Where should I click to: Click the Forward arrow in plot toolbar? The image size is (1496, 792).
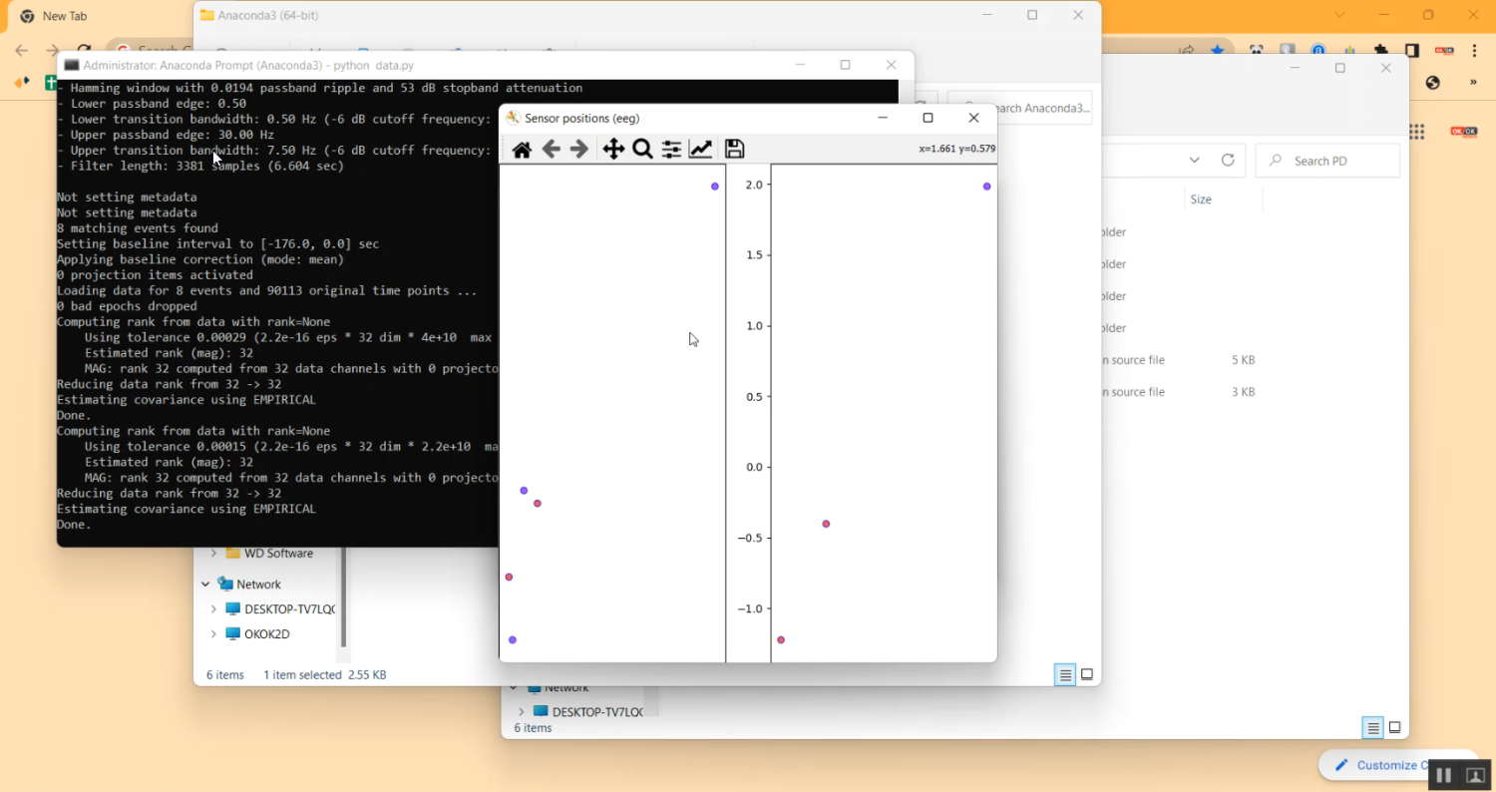[579, 150]
